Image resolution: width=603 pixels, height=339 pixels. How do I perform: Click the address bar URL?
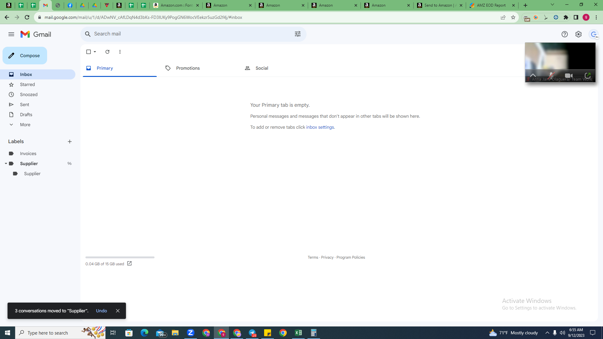[143, 17]
